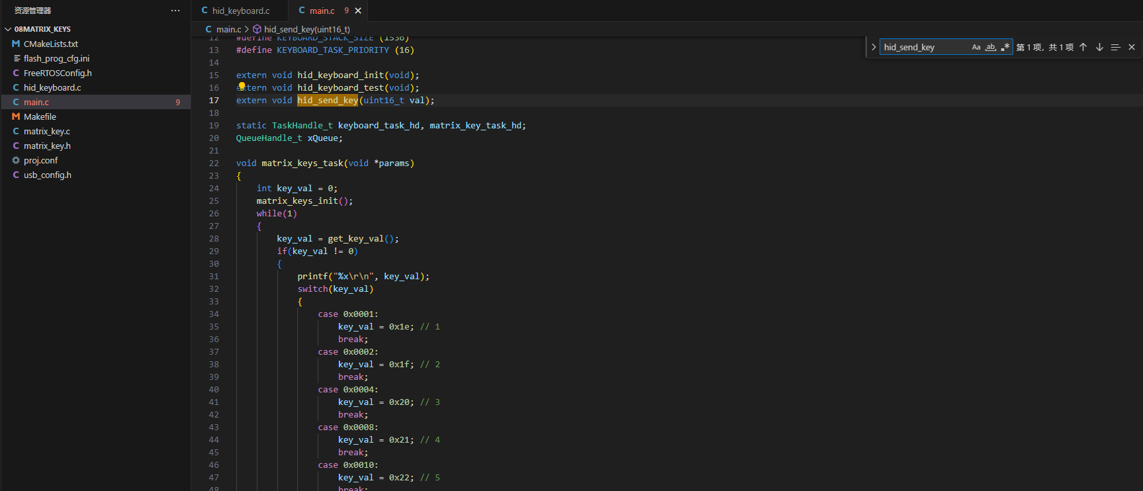Viewport: 1143px width, 491px height.
Task: Click get_key_val call on line 28
Action: [x=355, y=239]
